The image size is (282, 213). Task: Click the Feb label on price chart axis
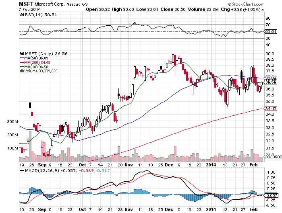pyautogui.click(x=253, y=165)
